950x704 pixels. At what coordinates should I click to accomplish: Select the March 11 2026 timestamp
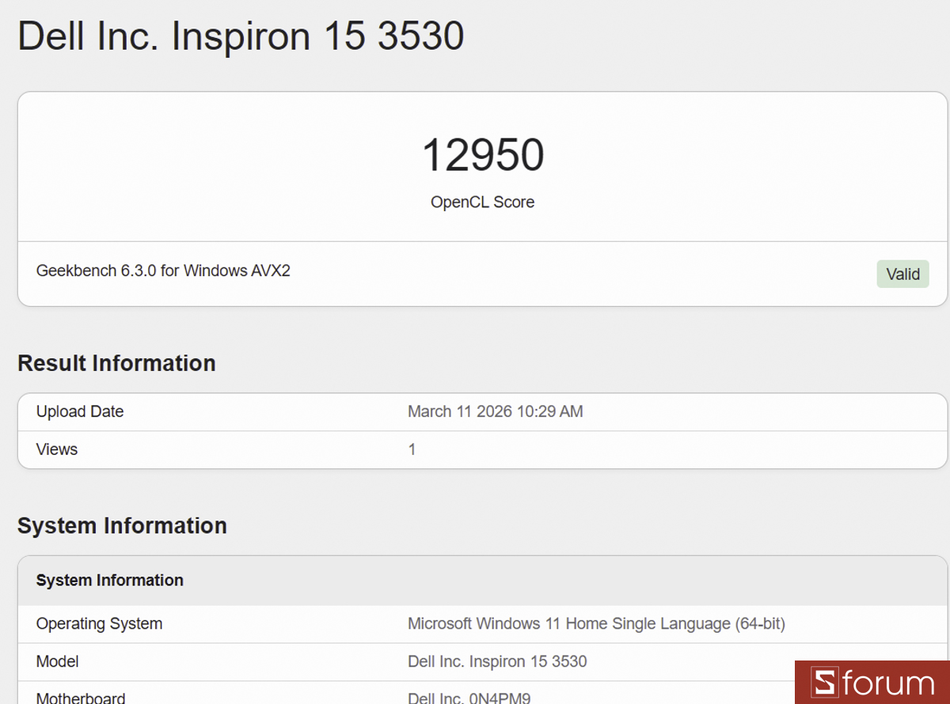tap(496, 411)
